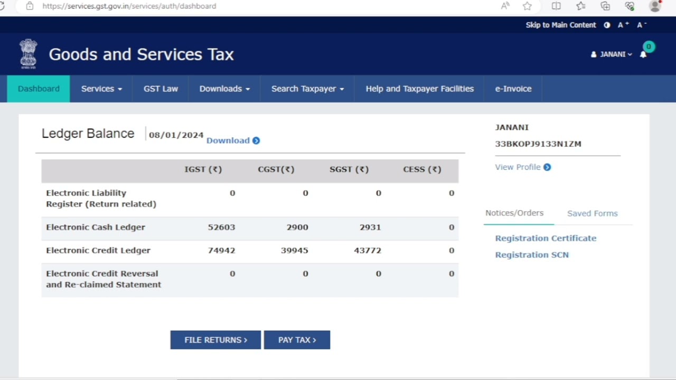Expand the Services menu
676x380 pixels.
tap(101, 89)
